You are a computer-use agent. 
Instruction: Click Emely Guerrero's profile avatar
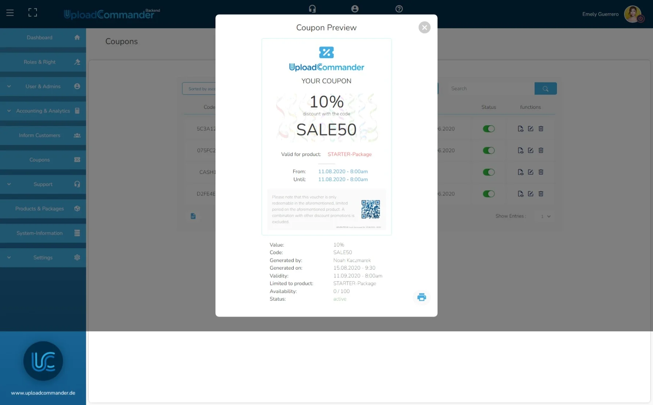point(633,14)
